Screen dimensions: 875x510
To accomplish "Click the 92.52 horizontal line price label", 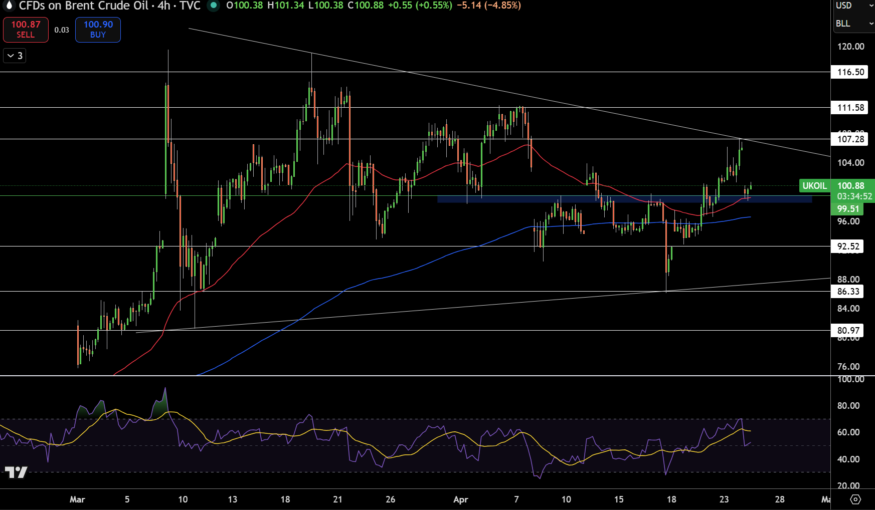I will [x=847, y=246].
